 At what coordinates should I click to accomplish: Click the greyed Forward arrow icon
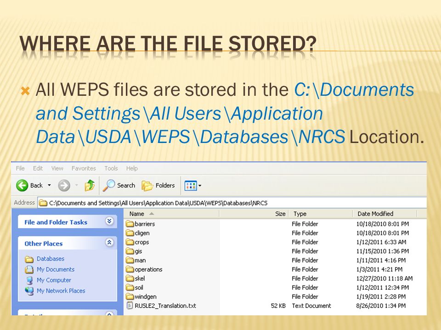coord(64,186)
